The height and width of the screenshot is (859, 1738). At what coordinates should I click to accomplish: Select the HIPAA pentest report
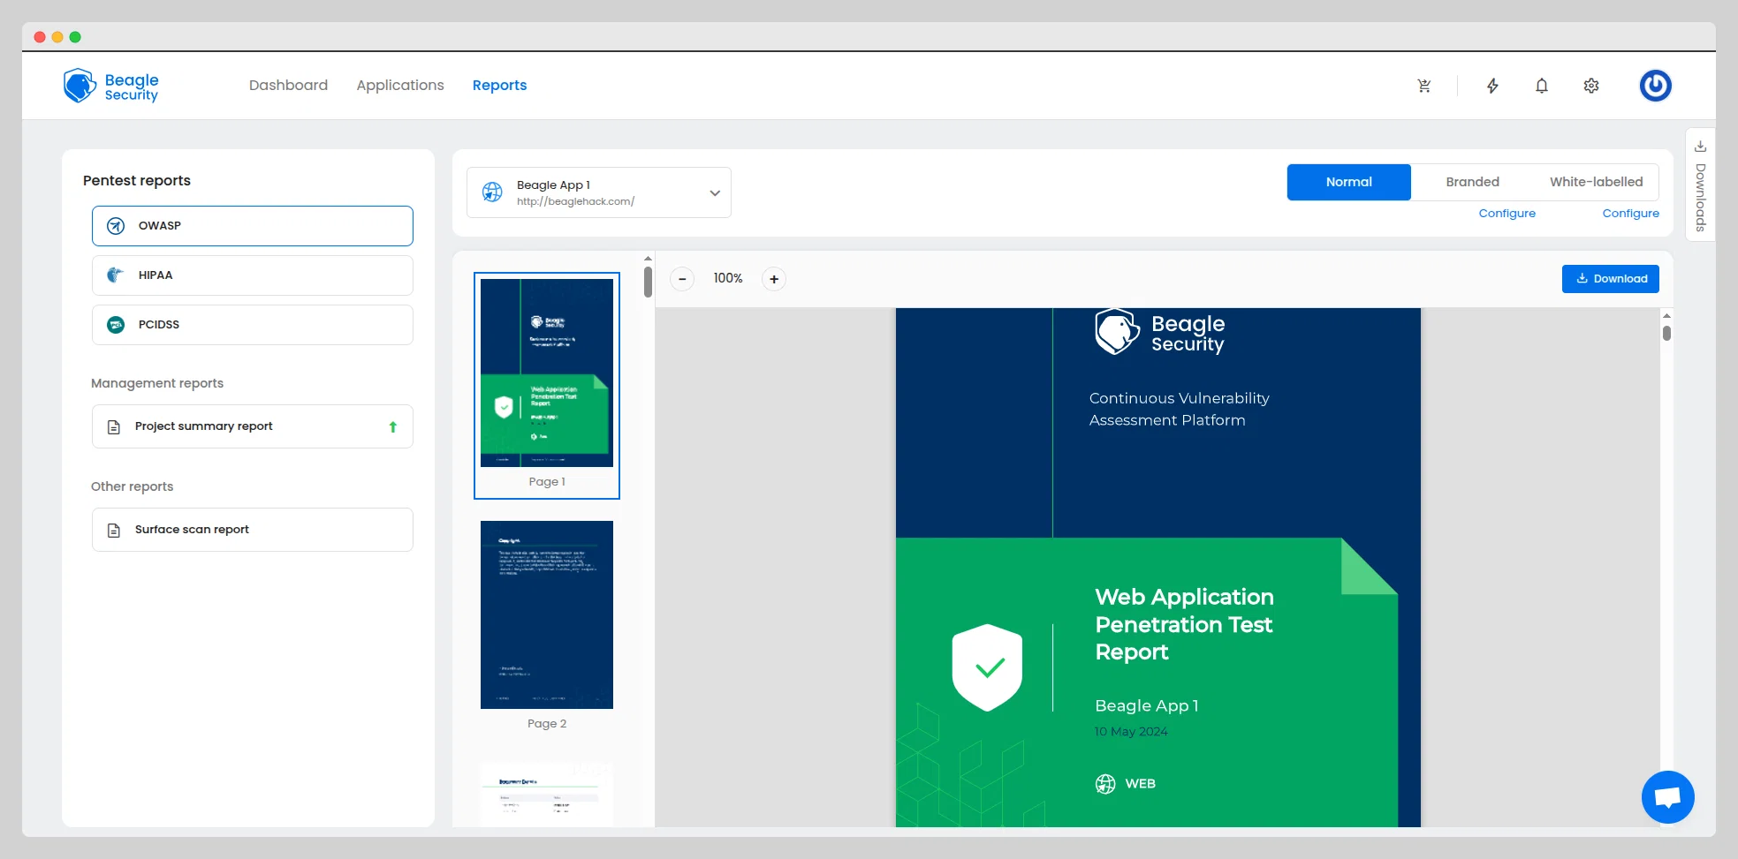click(x=252, y=275)
